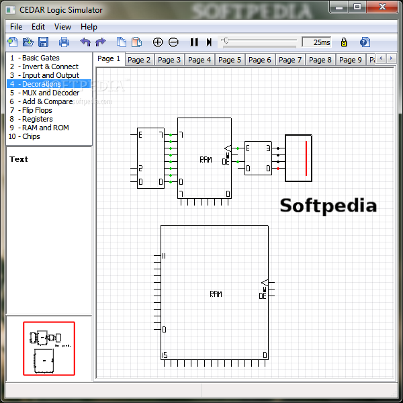The image size is (403, 403).
Task: Switch to the Page 7 tab
Action: (290, 60)
